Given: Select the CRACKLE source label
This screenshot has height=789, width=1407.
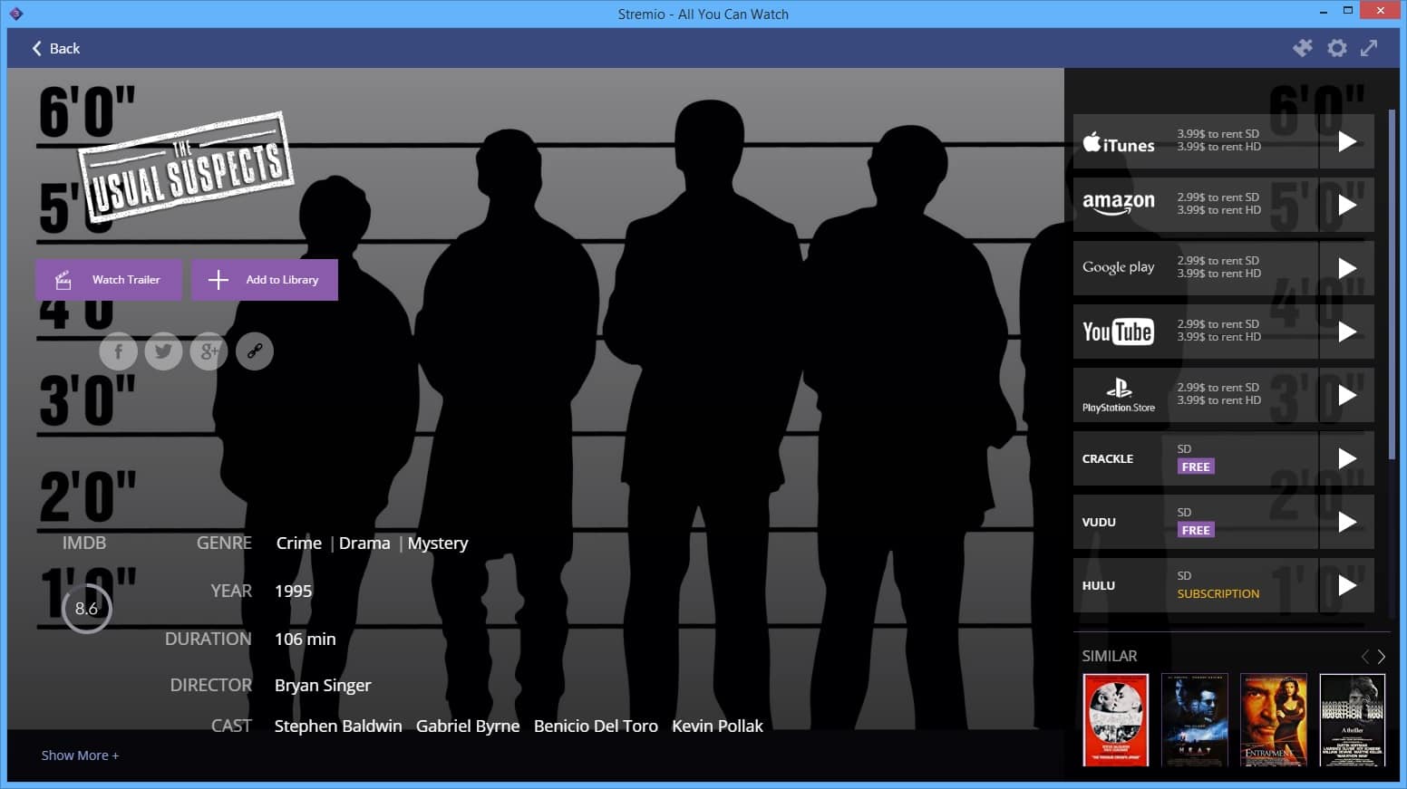Looking at the screenshot, I should coord(1108,459).
